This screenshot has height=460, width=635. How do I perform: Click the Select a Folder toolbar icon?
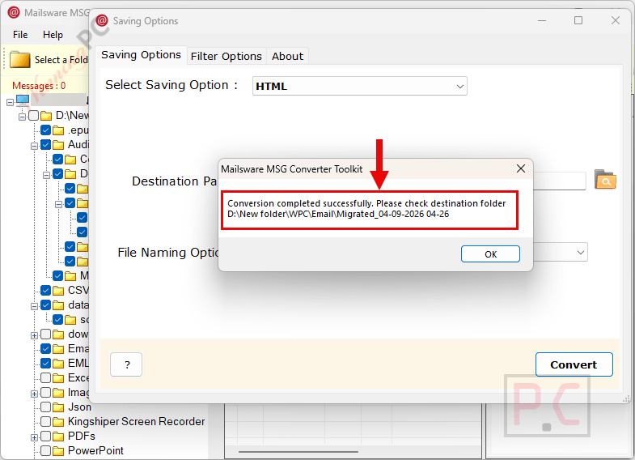[x=20, y=60]
